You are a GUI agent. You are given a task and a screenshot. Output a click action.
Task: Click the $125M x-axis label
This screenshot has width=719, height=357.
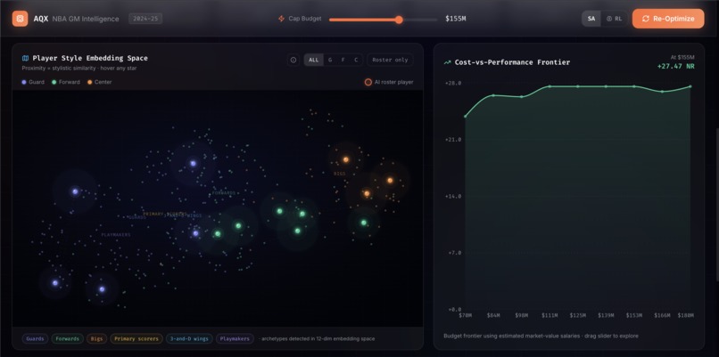[x=578, y=315]
